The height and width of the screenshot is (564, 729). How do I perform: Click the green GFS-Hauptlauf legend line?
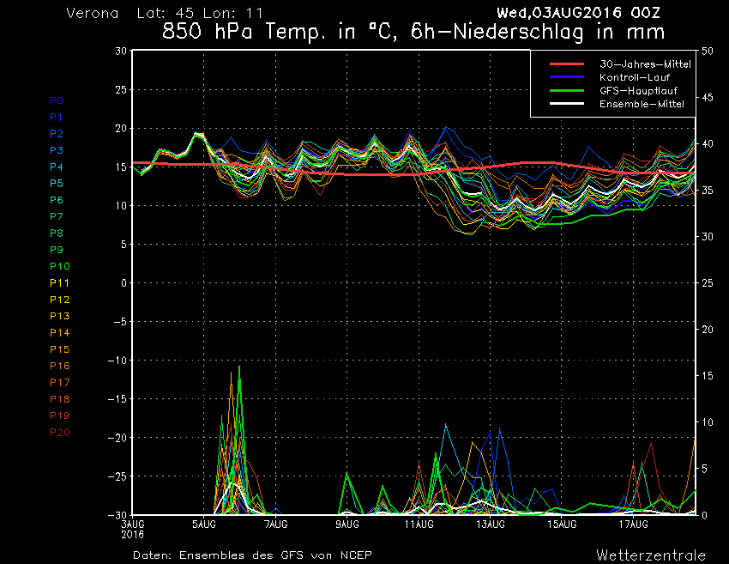[x=567, y=90]
